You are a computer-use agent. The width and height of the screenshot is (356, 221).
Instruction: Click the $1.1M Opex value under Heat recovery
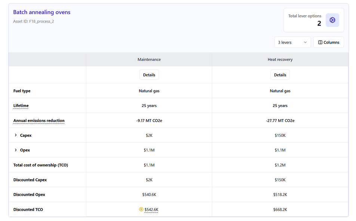[x=280, y=150]
